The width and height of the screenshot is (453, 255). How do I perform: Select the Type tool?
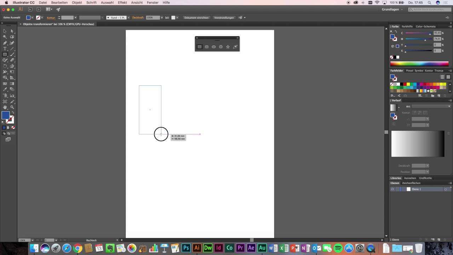click(x=5, y=49)
